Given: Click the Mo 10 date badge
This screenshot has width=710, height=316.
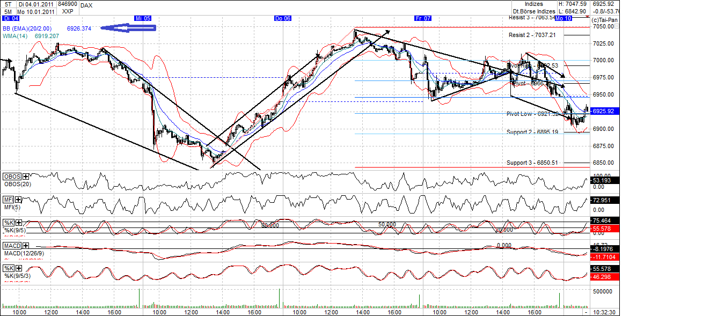Looking at the screenshot, I should [x=562, y=18].
